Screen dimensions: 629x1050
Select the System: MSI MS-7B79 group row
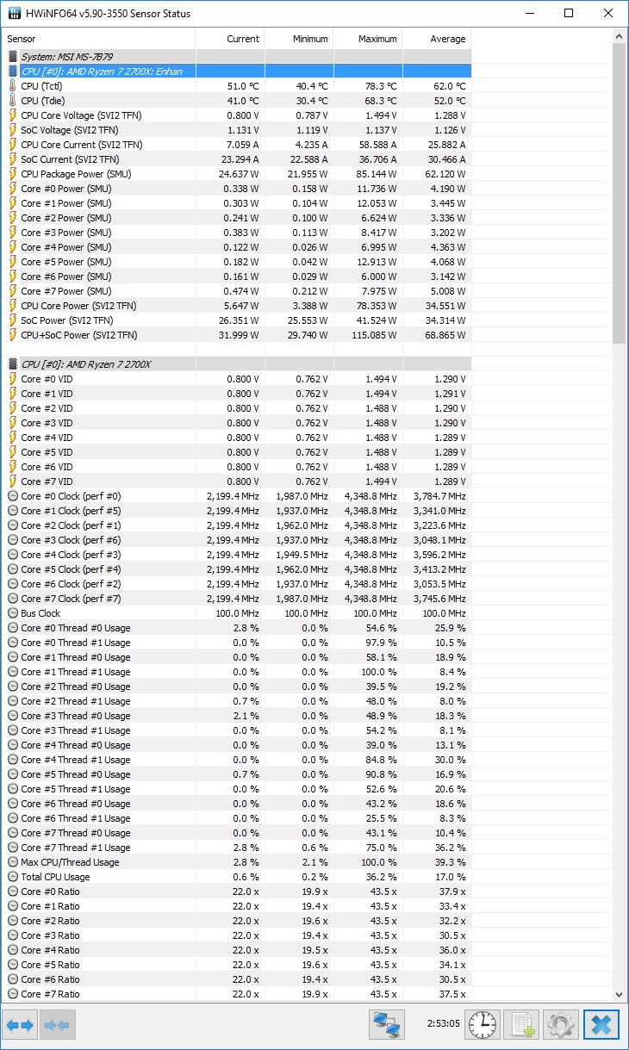coord(237,57)
